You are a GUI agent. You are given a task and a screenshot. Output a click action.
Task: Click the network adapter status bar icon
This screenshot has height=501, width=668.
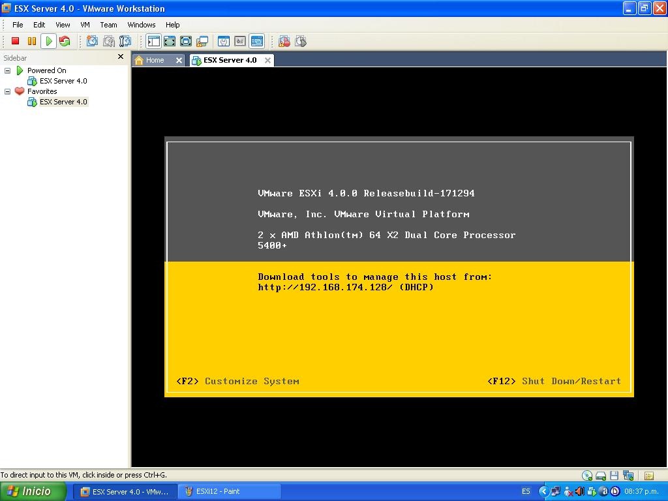click(628, 476)
